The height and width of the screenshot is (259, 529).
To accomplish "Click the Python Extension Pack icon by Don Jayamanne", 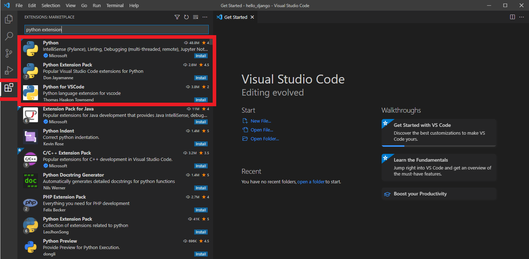I will [x=31, y=71].
